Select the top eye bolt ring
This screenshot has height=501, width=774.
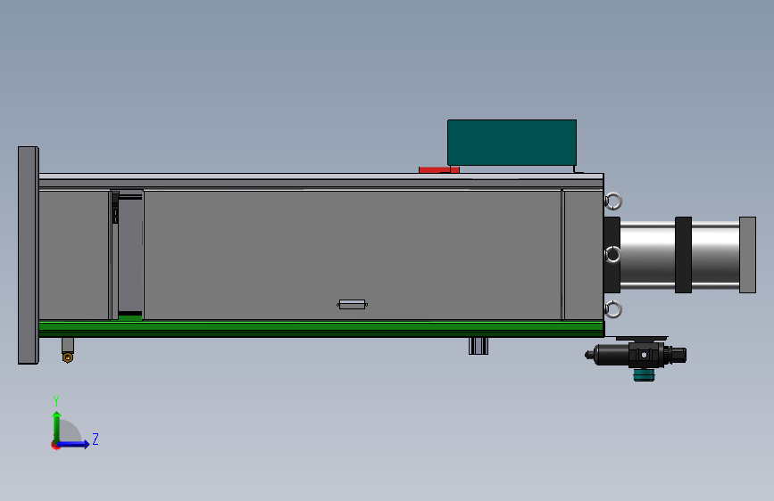(613, 201)
